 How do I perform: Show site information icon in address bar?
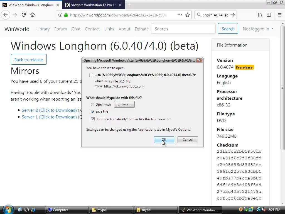tap(60, 15)
